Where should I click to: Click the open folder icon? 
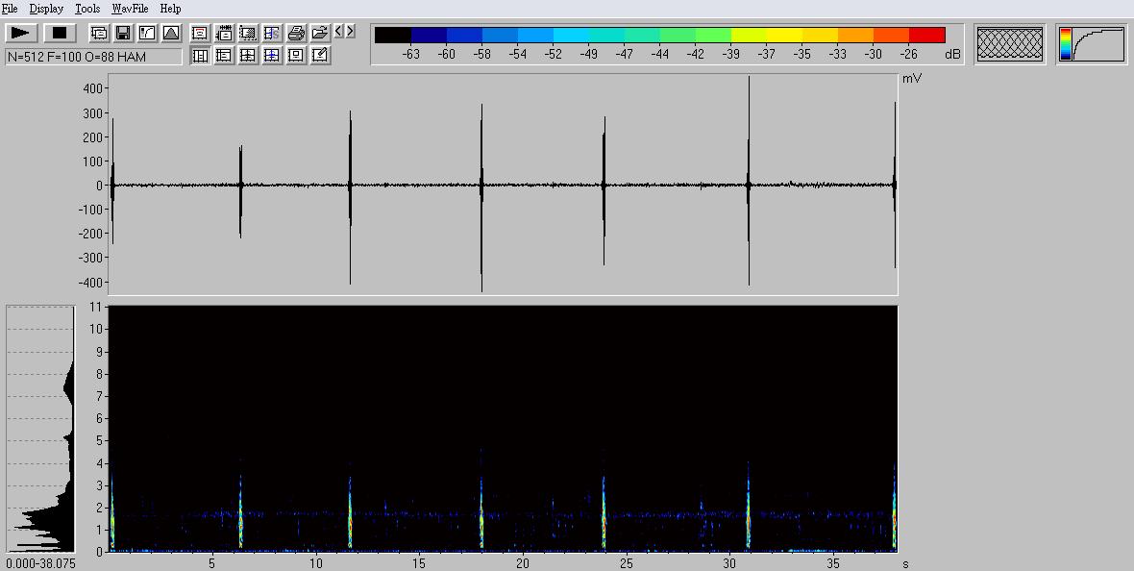320,33
